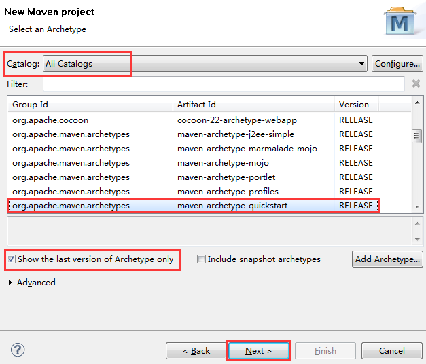Screen dimensions: 426x364
Task: Select the maven-archetype-mojo row
Action: 193,163
